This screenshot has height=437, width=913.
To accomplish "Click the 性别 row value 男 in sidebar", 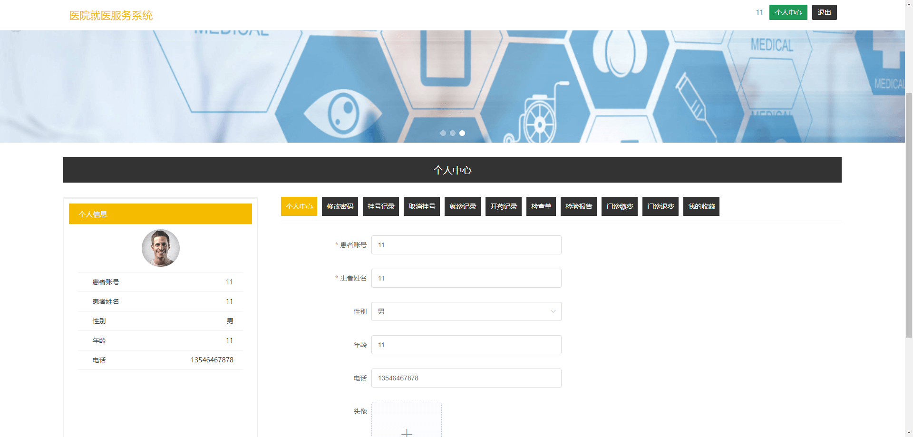I will 230,321.
